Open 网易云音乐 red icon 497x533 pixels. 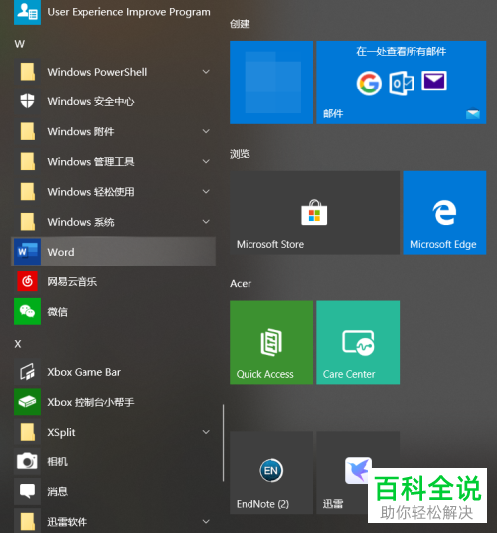pyautogui.click(x=27, y=281)
